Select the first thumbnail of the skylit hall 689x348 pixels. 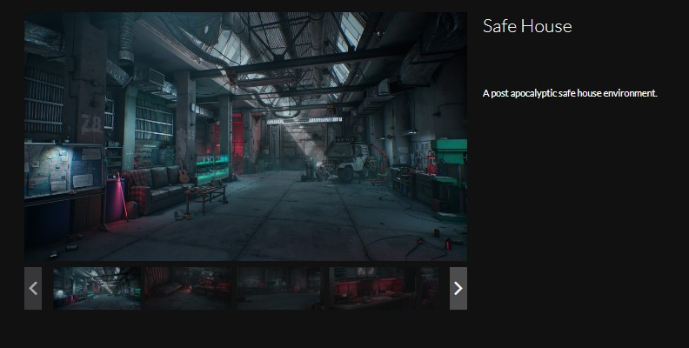97,288
